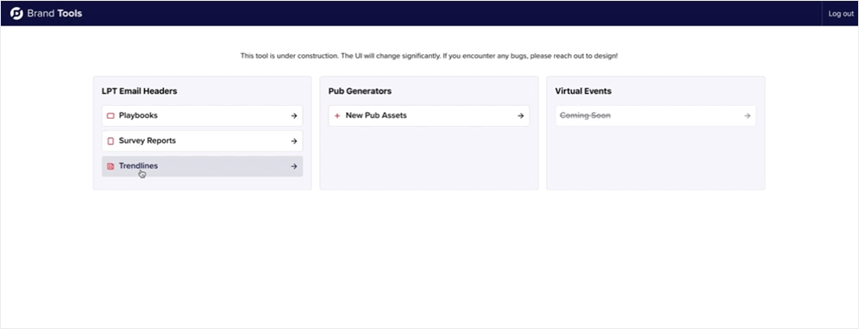859x329 pixels.
Task: Click the Playbooks landscape rectangle icon
Action: (x=110, y=116)
